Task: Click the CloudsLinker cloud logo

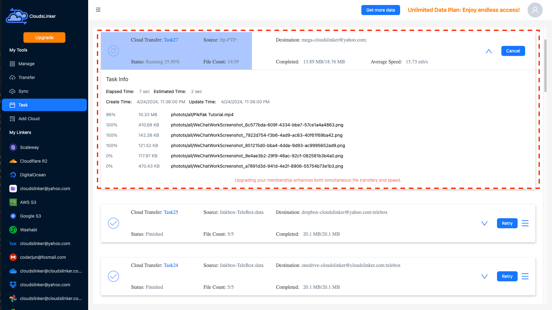Action: [x=17, y=16]
